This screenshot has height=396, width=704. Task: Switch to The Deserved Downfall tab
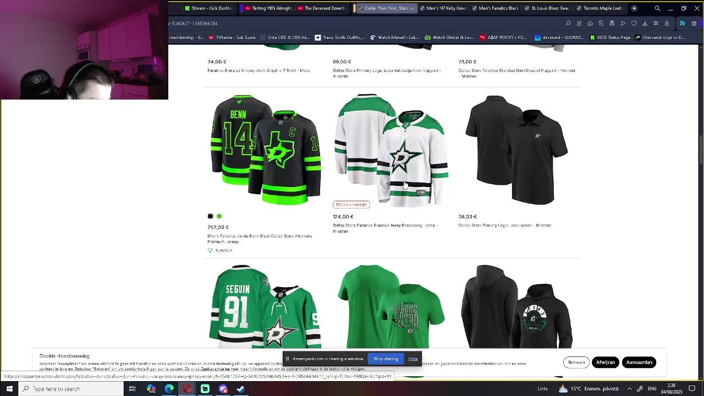click(322, 8)
